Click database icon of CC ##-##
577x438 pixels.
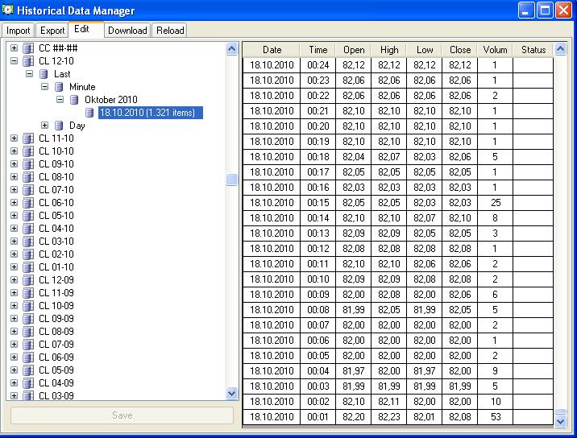pyautogui.click(x=28, y=48)
